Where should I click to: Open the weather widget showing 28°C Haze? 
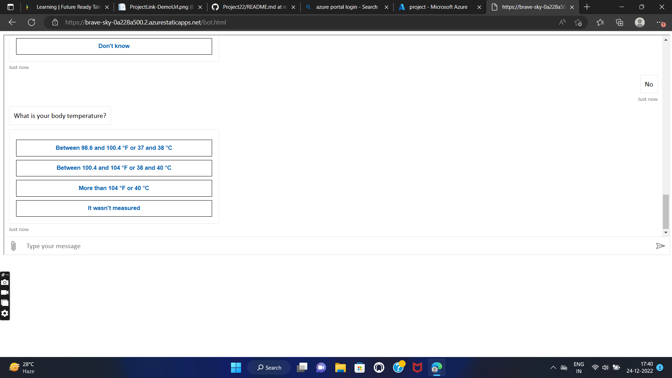pos(22,367)
